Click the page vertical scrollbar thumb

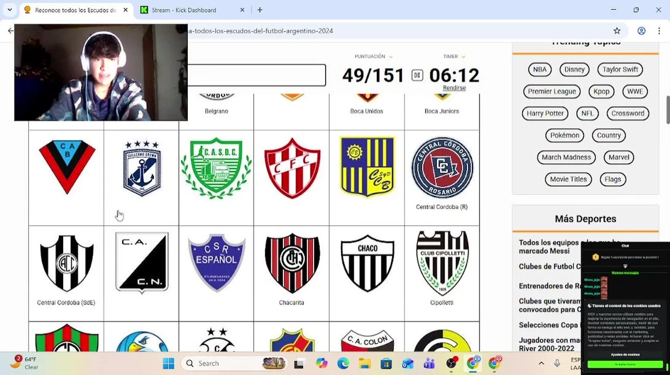[667, 110]
